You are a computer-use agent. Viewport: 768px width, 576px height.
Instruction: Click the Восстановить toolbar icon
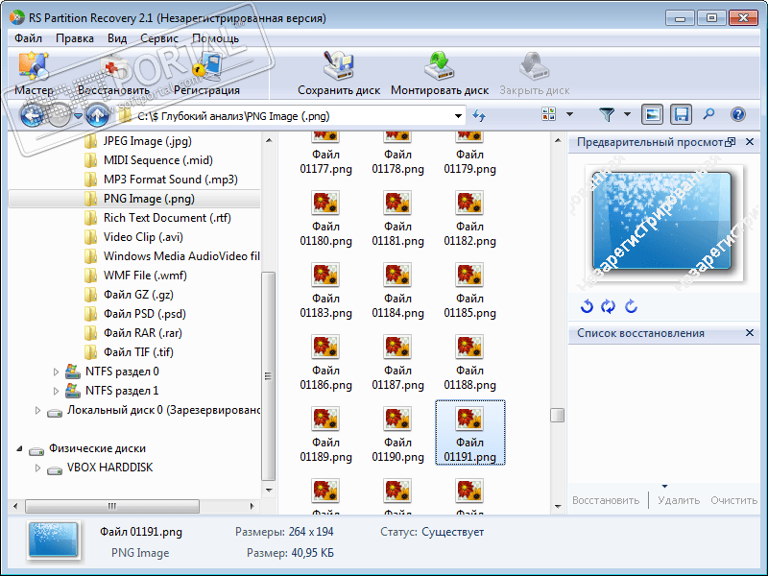coord(113,74)
